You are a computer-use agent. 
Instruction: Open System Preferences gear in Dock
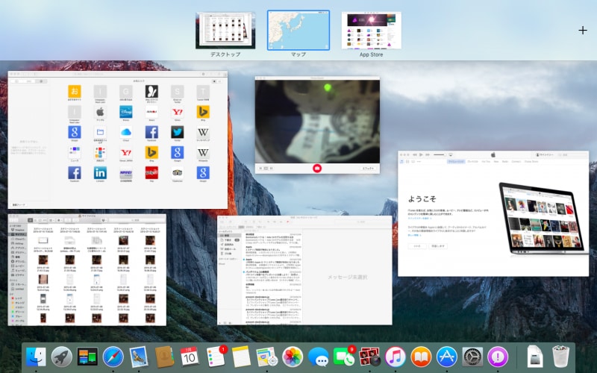click(472, 357)
